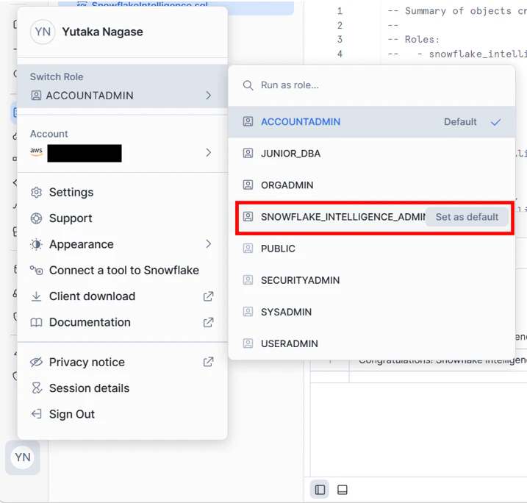Toggle the bottom panel layout icon

(343, 490)
